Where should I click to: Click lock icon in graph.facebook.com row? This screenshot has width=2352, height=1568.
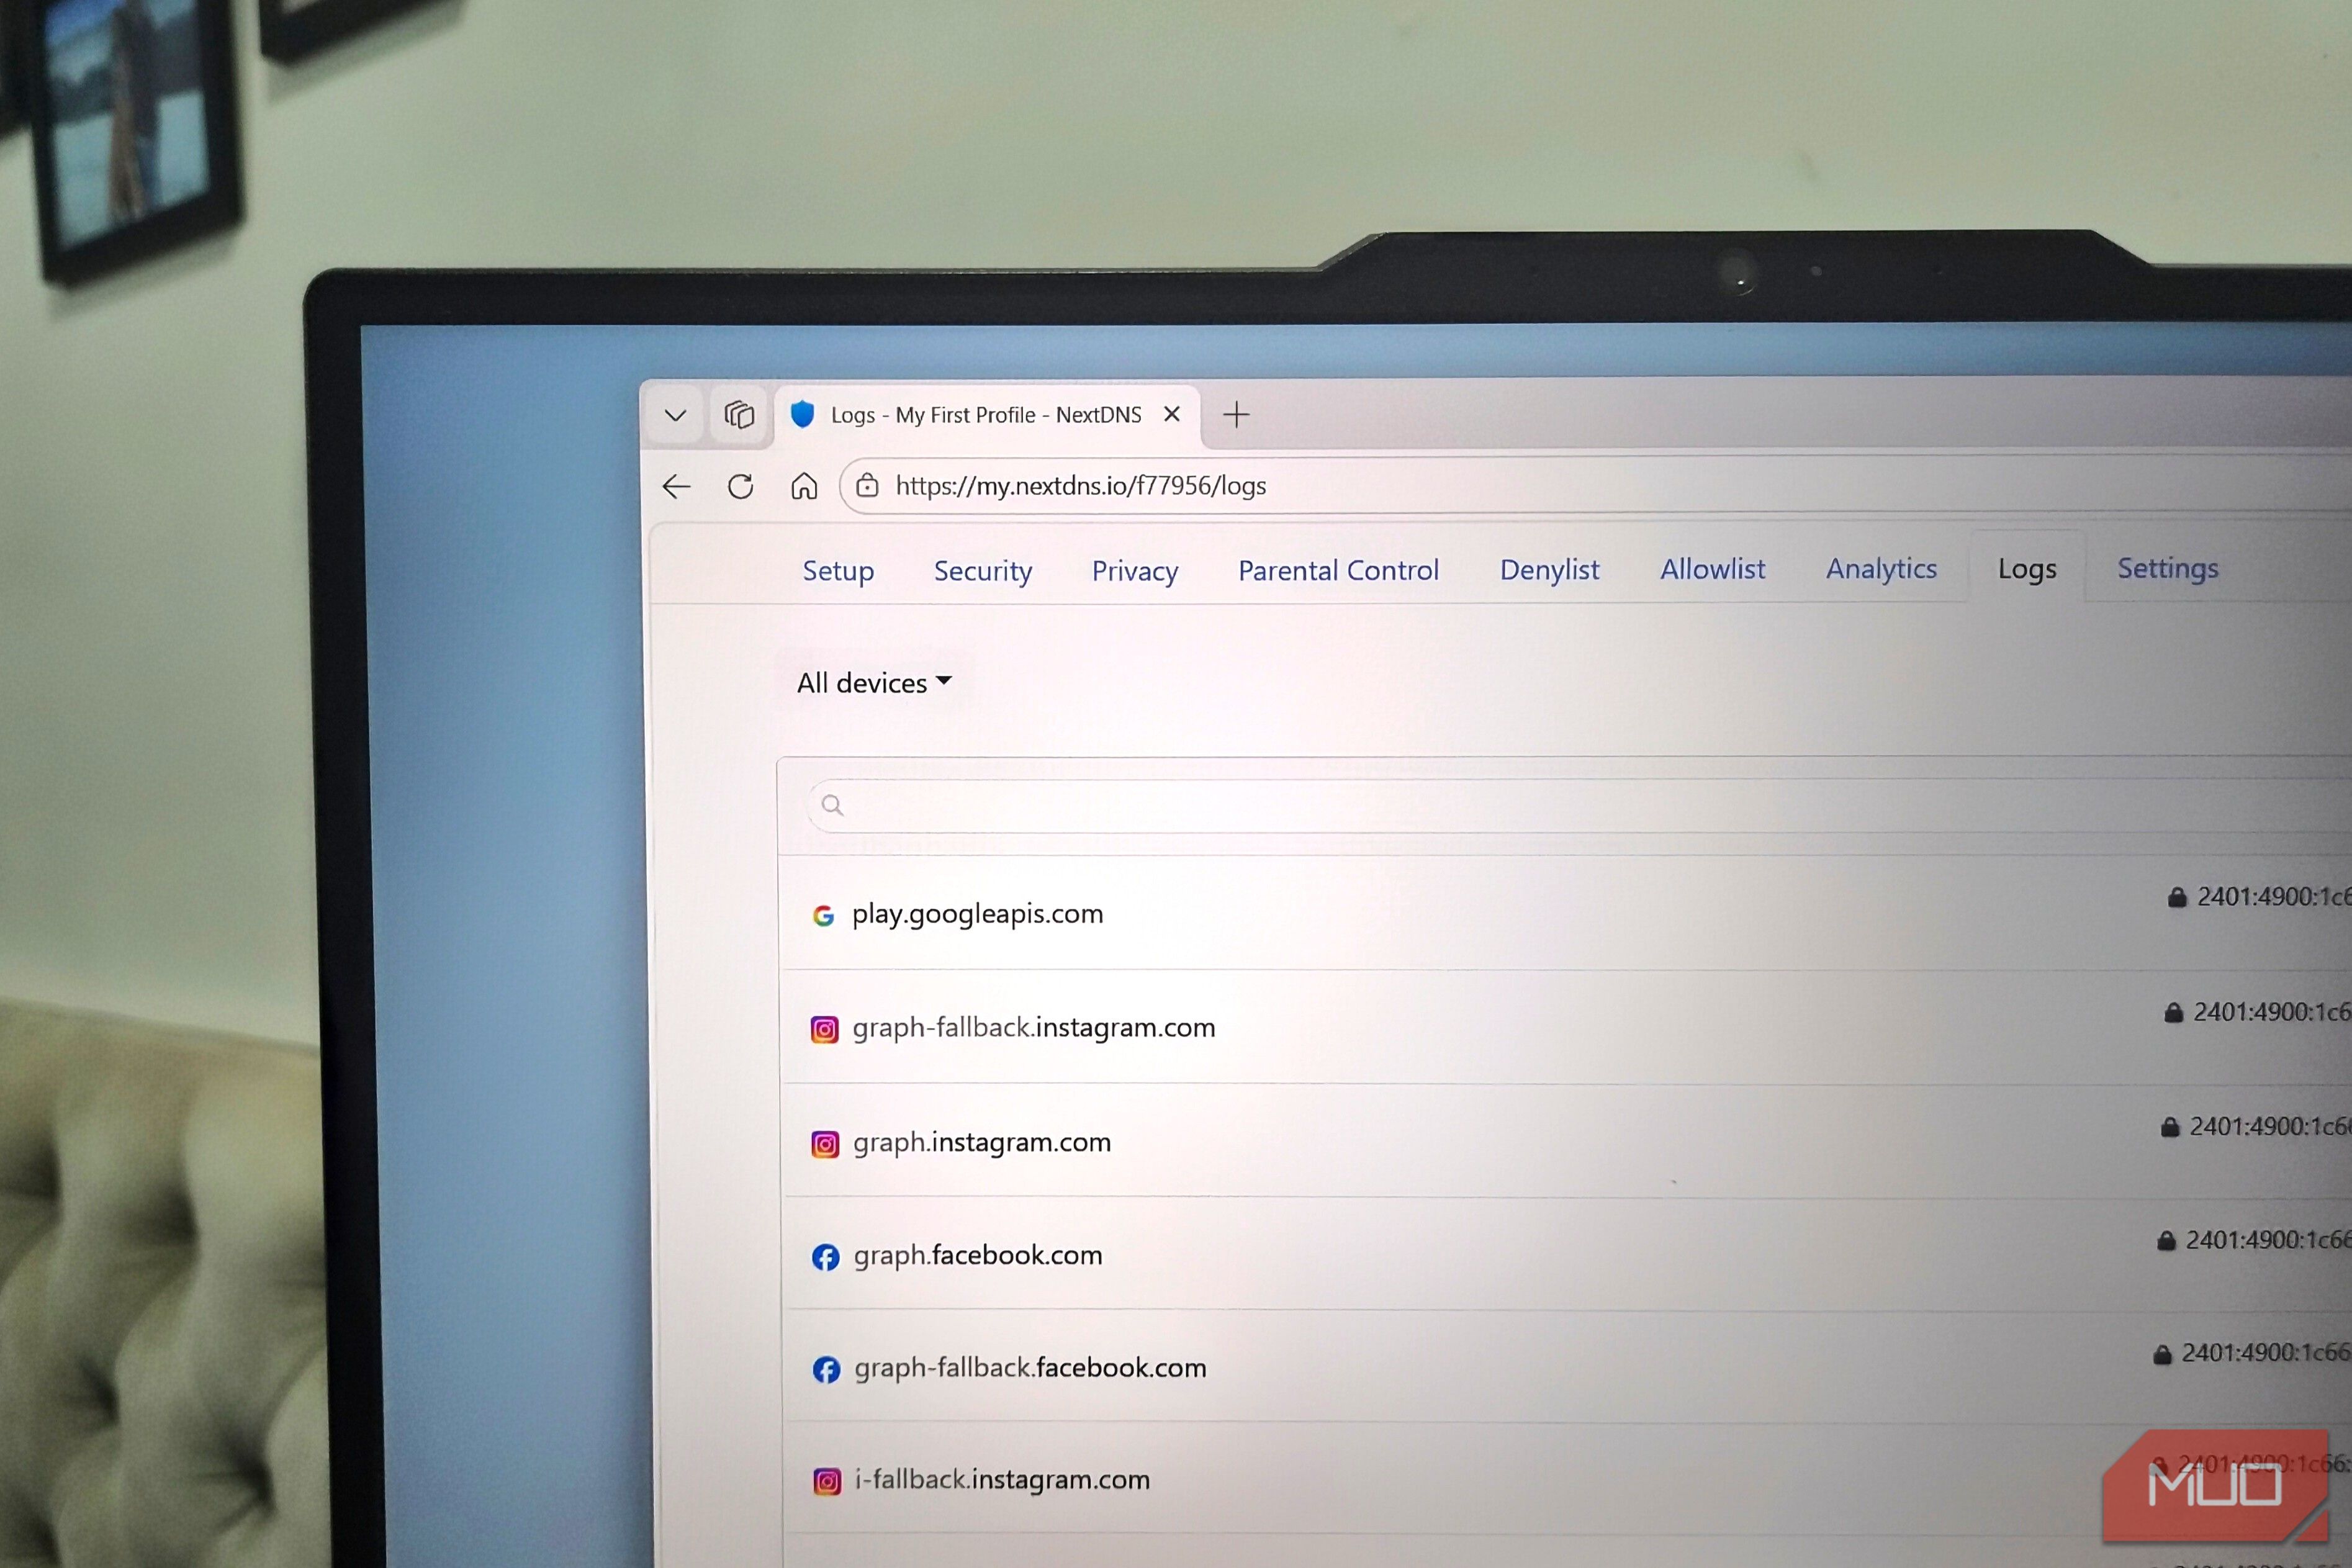tap(2166, 1241)
